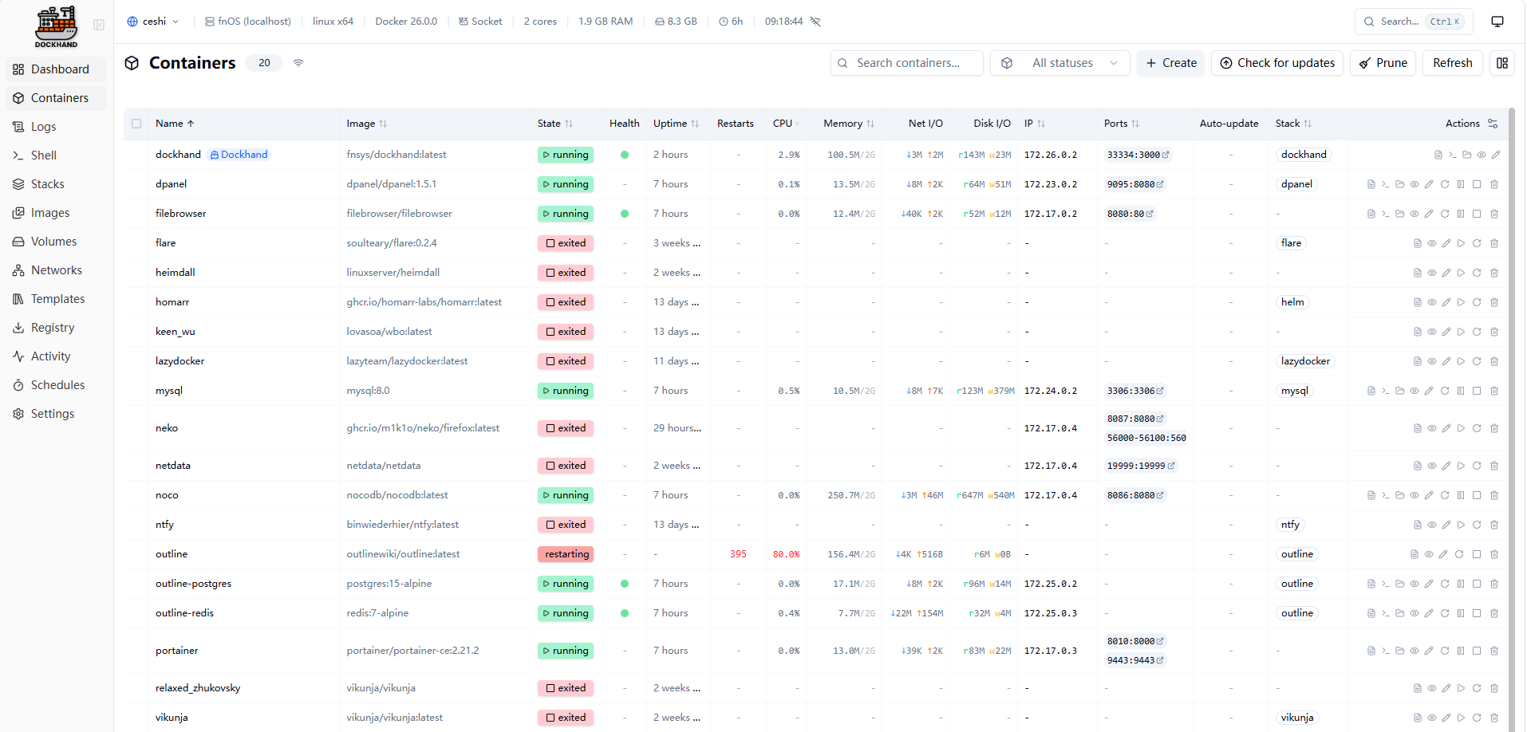
Task: Click the live connection wifi icon beside Containers count
Action: tap(298, 63)
